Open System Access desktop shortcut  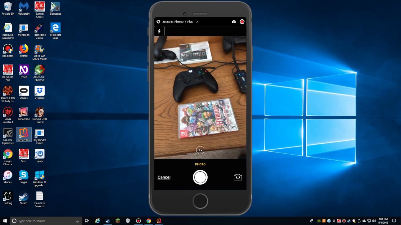[x=39, y=10]
